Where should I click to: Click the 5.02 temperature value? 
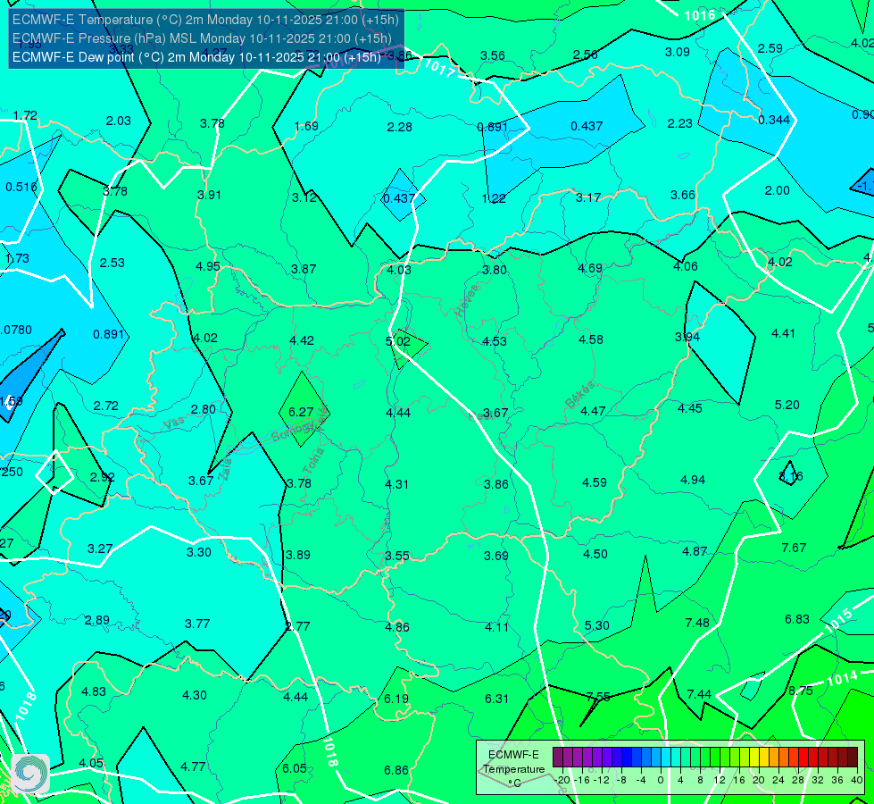tap(398, 341)
